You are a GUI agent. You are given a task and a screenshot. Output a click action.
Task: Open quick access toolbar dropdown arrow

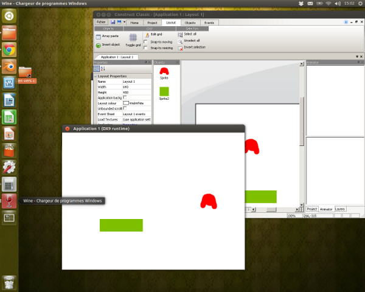coord(124,22)
